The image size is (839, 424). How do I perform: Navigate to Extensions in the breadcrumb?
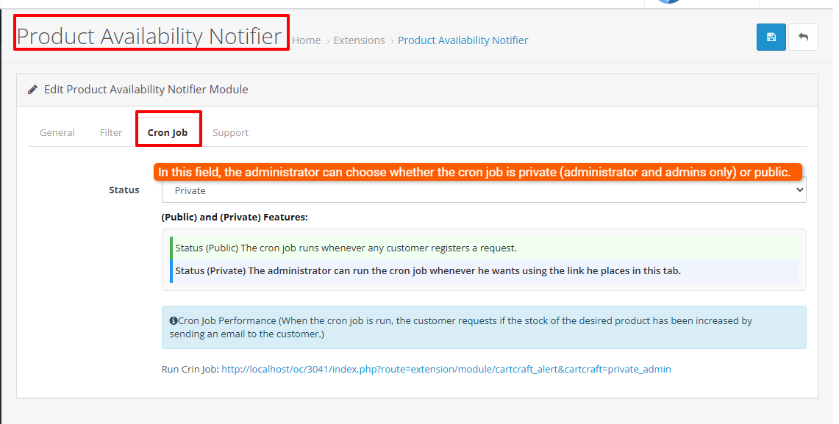[x=359, y=40]
